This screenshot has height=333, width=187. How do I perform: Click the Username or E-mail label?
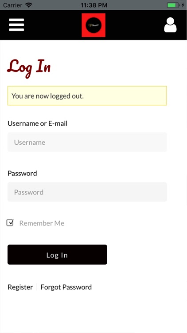click(38, 123)
